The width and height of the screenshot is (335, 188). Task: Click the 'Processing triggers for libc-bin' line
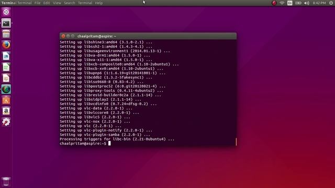[117, 139]
